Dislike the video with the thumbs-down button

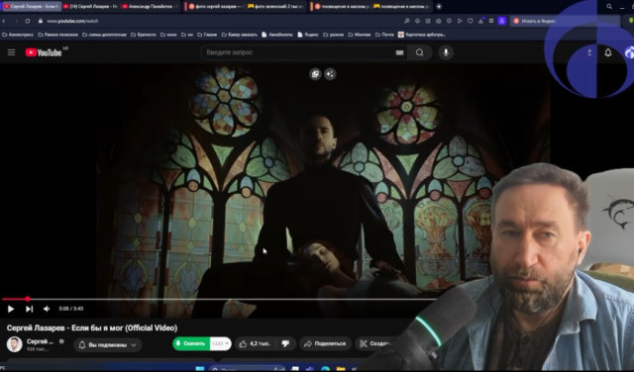tap(285, 343)
